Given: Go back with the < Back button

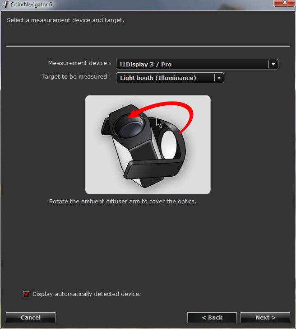Looking at the screenshot, I should pos(212,317).
